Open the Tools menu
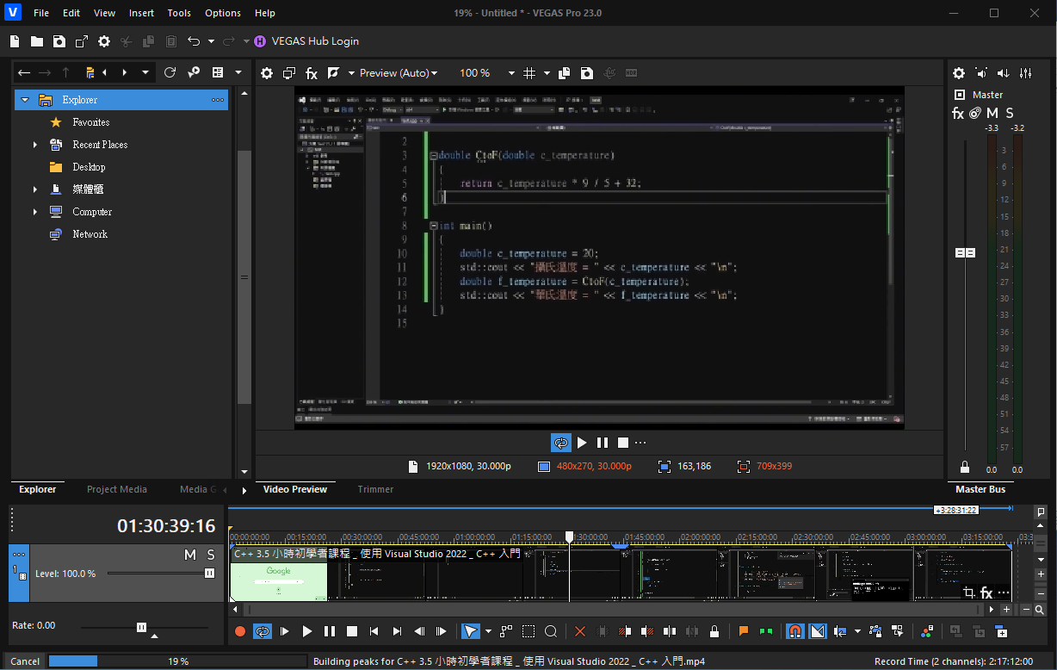 179,13
